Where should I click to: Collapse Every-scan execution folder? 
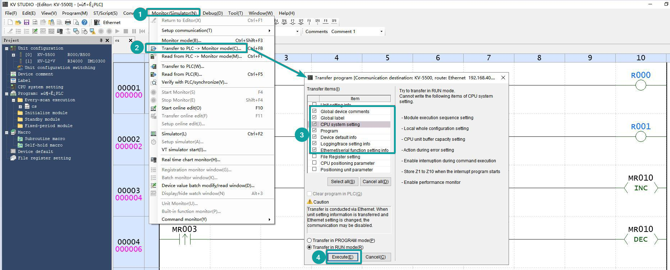pyautogui.click(x=13, y=100)
